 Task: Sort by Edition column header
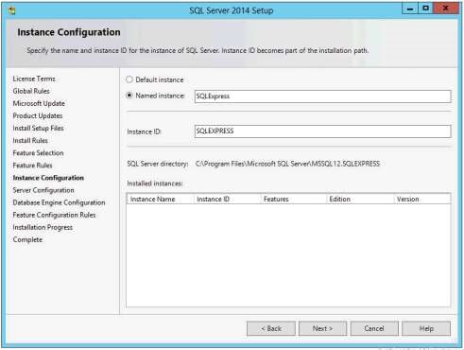click(360, 199)
